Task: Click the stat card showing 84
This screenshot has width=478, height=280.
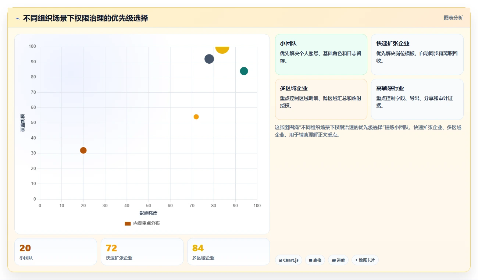Action: 228,252
